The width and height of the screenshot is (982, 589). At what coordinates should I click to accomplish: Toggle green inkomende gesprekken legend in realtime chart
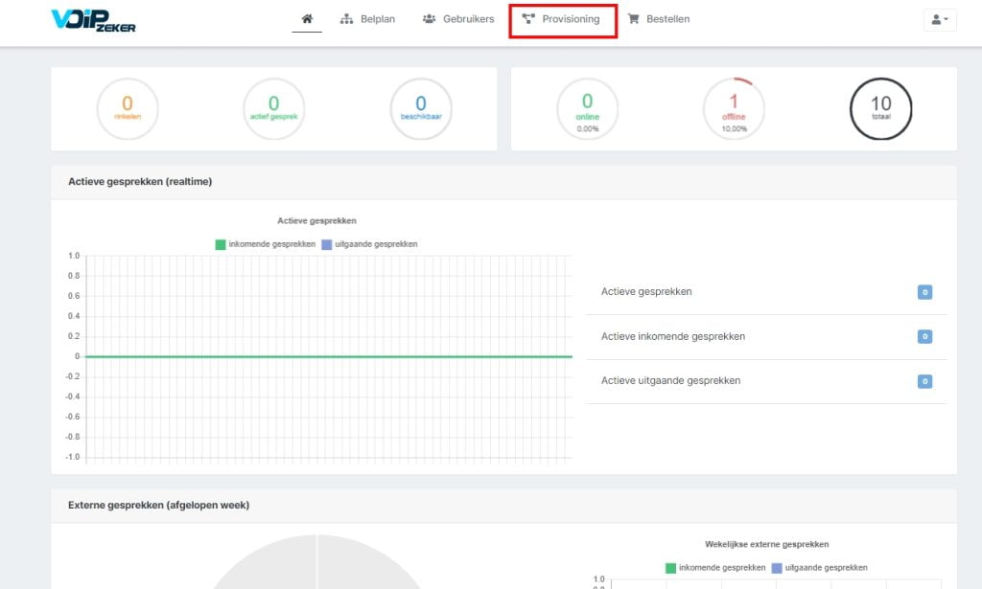click(x=266, y=244)
